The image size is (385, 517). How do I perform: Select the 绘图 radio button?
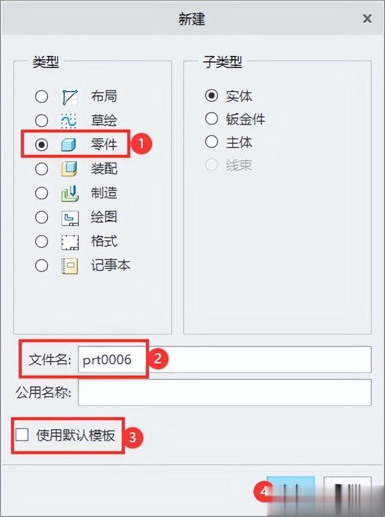[x=42, y=217]
